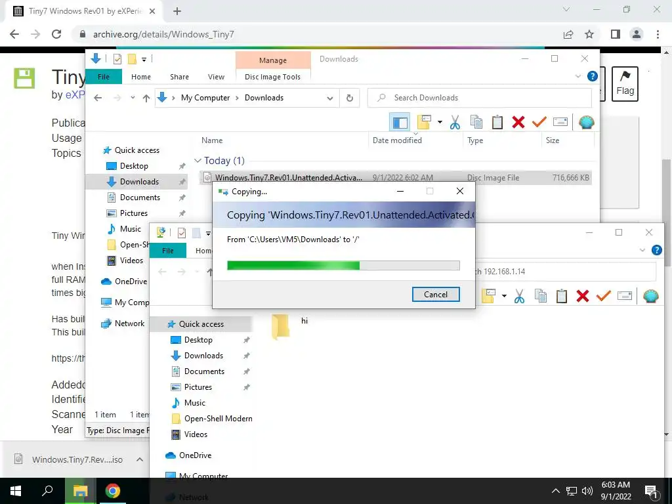Open Customize Quick Access Toolbar arrow in Downloads window
The height and width of the screenshot is (504, 672).
coord(144,60)
